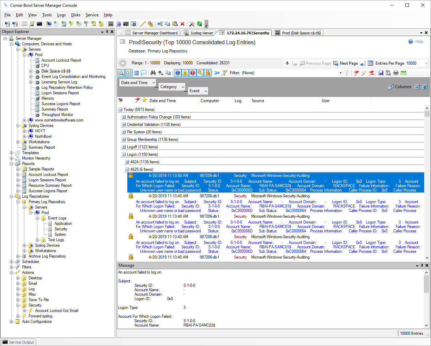Switch to Server Manager Dashboard tab
The width and height of the screenshot is (431, 346).
[151, 33]
